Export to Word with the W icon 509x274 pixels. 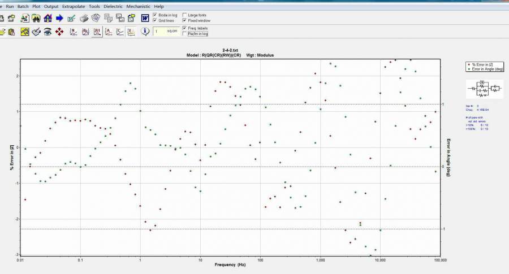145,18
